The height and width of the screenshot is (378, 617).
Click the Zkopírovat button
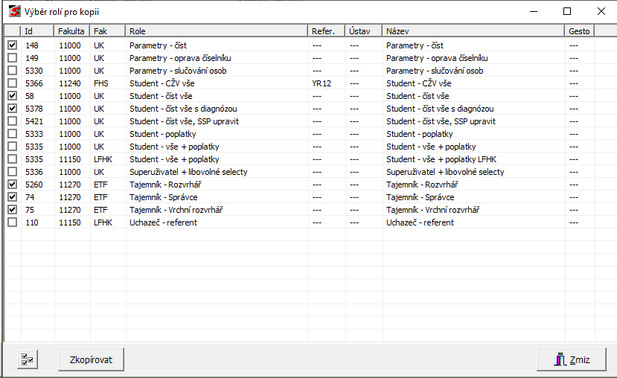tap(91, 359)
